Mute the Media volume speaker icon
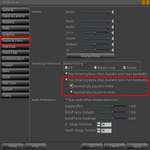Screen dimensions: 150x150 point(113,27)
